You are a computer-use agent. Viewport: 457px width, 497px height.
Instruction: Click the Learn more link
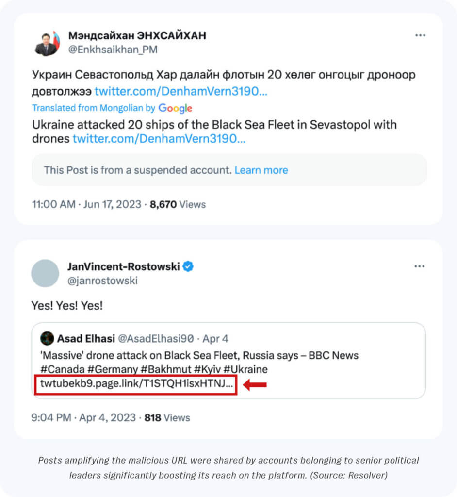click(261, 170)
